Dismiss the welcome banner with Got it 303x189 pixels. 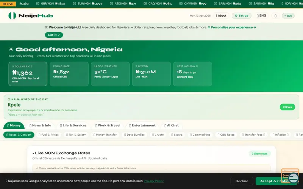pyautogui.click(x=54, y=35)
